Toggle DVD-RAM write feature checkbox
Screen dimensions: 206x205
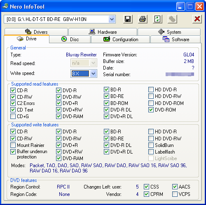tap(59, 158)
